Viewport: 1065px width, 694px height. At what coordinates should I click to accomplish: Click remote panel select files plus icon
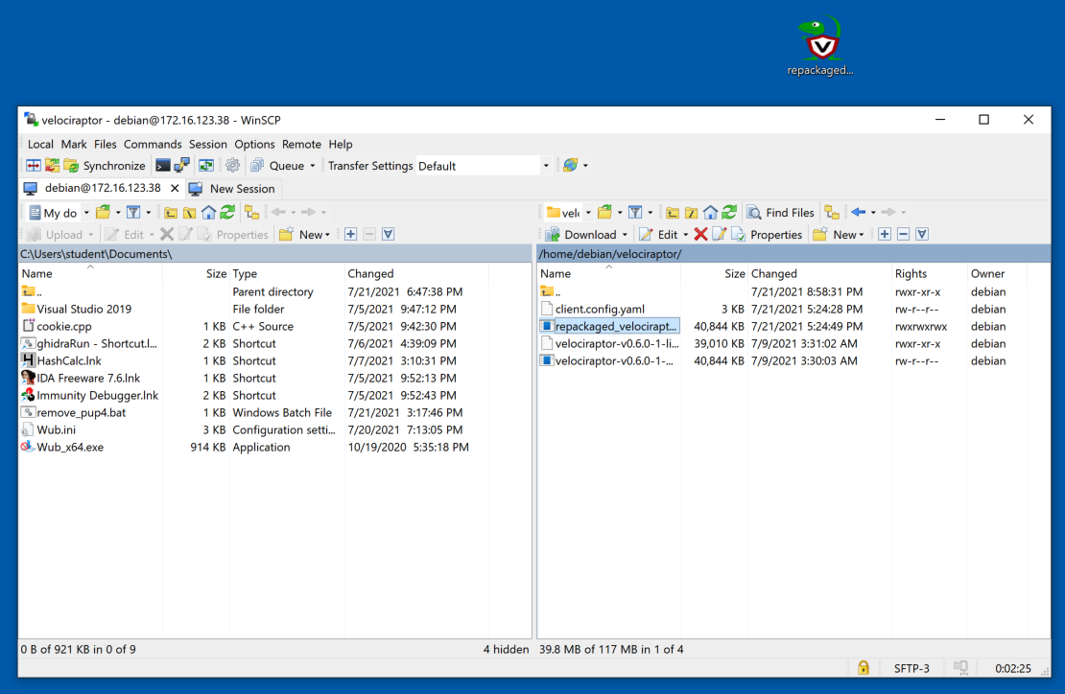click(x=885, y=235)
